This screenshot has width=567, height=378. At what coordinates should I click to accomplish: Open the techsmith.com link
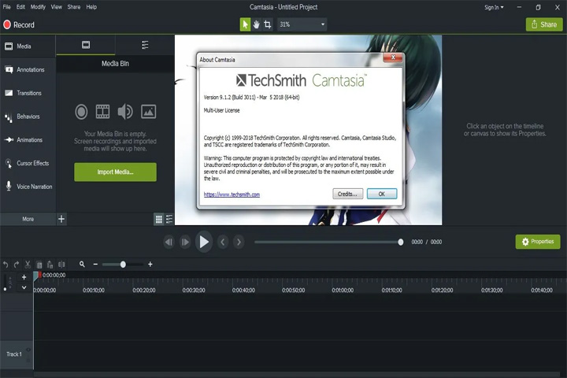[232, 195]
